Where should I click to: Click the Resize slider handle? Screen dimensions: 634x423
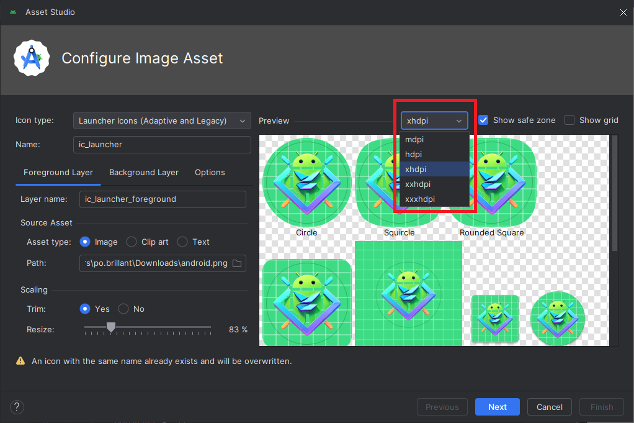[111, 327]
